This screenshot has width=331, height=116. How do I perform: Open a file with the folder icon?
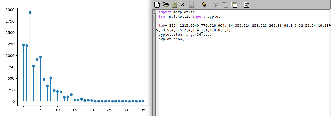(166, 5)
